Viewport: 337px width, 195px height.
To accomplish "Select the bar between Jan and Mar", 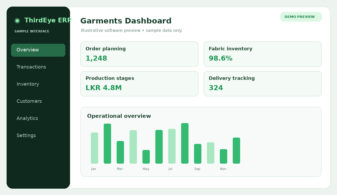I will click(x=107, y=144).
